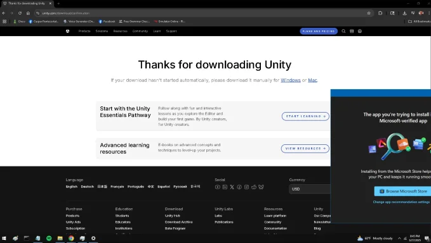Screen dimensions: 431x243
Task: Click the Browse Microsoft Store button
Action: [403, 191]
